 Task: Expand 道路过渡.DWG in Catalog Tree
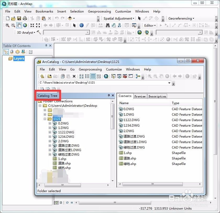pyautogui.click(x=50, y=145)
